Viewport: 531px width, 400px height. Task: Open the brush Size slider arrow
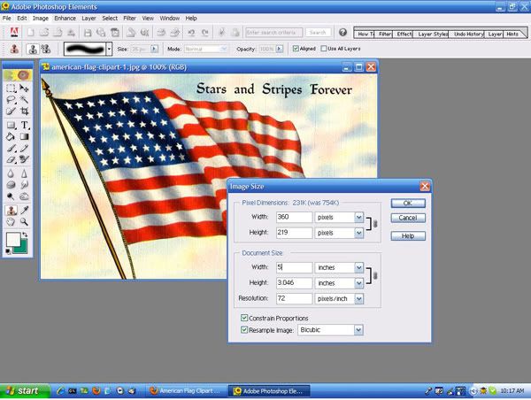(x=154, y=49)
